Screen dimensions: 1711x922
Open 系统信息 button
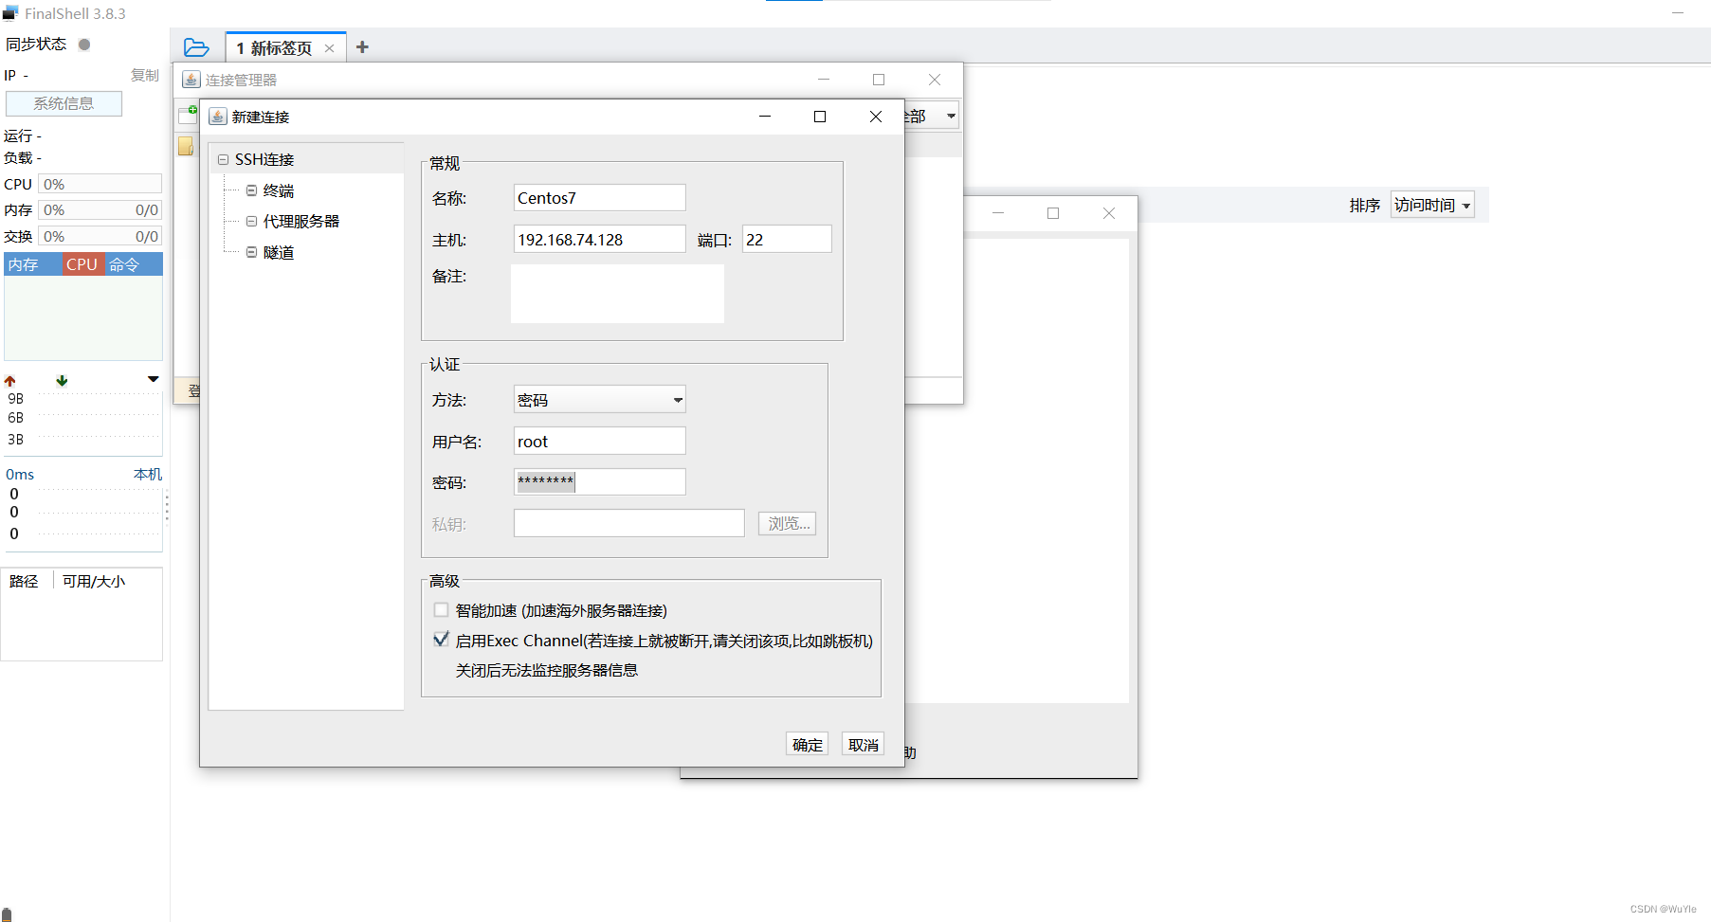[64, 103]
